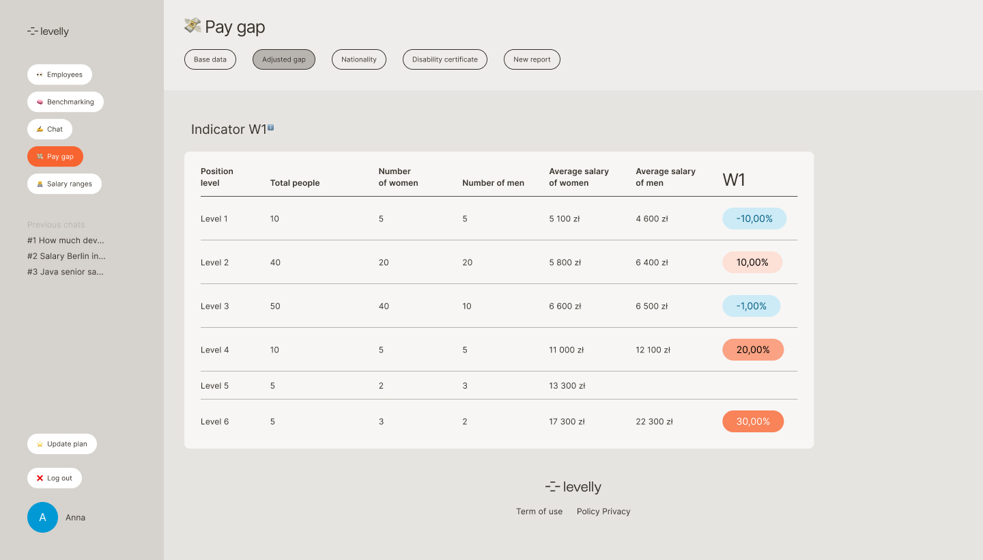
Task: Click the Anna user name
Action: [76, 518]
